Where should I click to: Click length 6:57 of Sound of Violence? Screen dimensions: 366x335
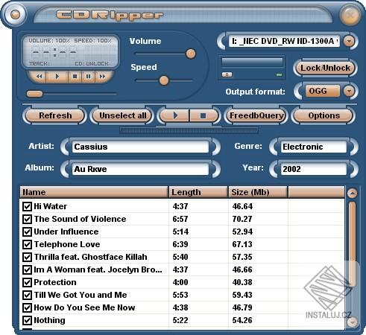180,219
